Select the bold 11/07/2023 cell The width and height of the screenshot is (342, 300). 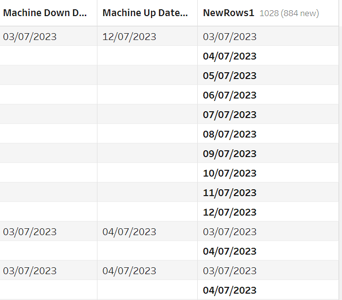pyautogui.click(x=229, y=193)
